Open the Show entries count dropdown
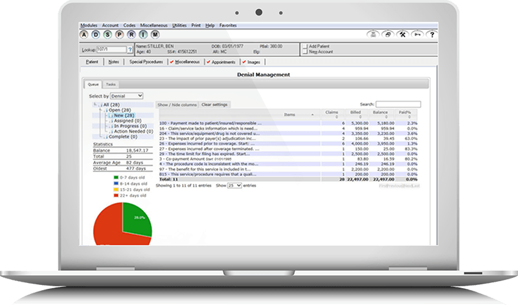518x305 pixels. tap(234, 185)
